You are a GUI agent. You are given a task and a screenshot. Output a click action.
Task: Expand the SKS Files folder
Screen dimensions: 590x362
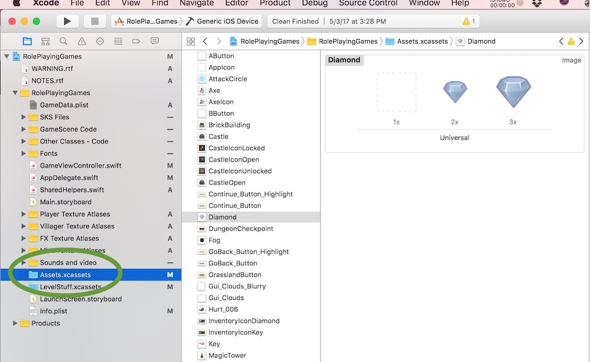(24, 117)
